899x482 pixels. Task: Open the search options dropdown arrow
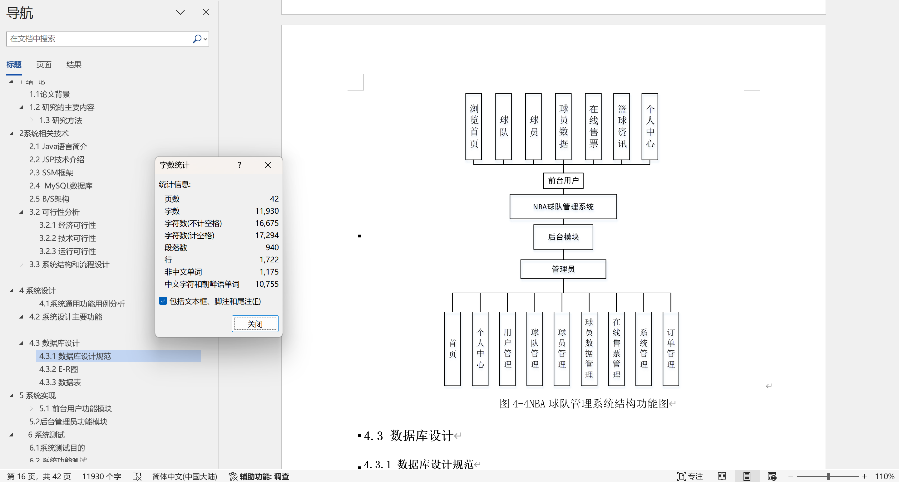205,39
